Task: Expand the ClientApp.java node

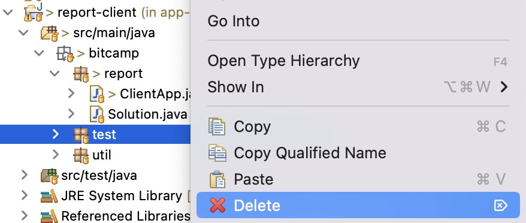Action: click(71, 94)
